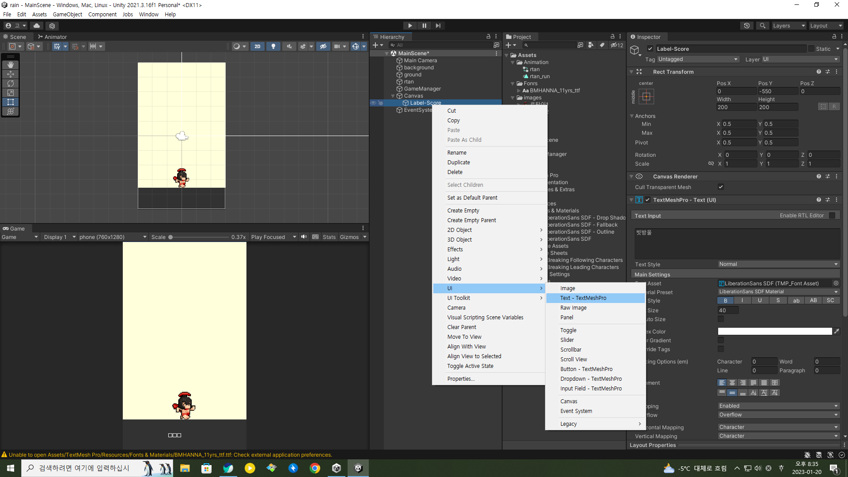Open the Undo History icon
This screenshot has height=477, width=848.
point(747,26)
